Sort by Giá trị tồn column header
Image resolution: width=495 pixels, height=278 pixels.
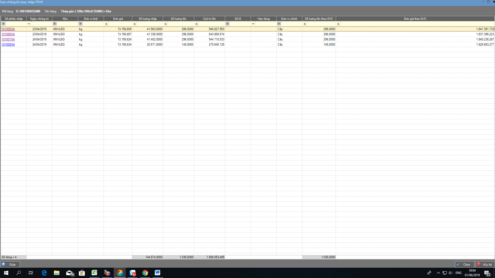click(209, 19)
